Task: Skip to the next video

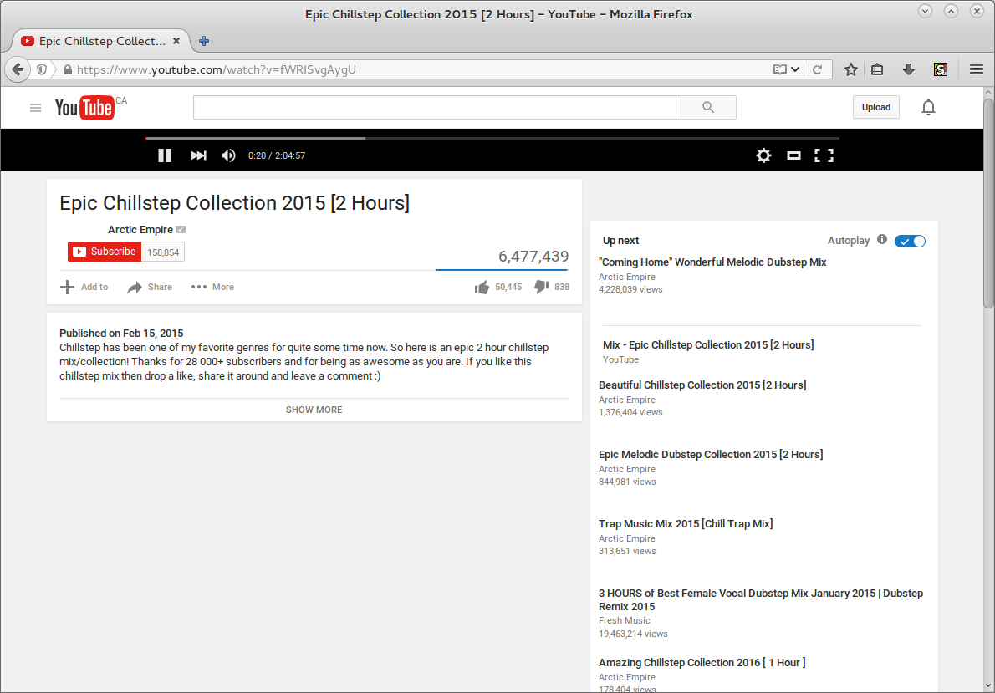Action: click(x=198, y=155)
